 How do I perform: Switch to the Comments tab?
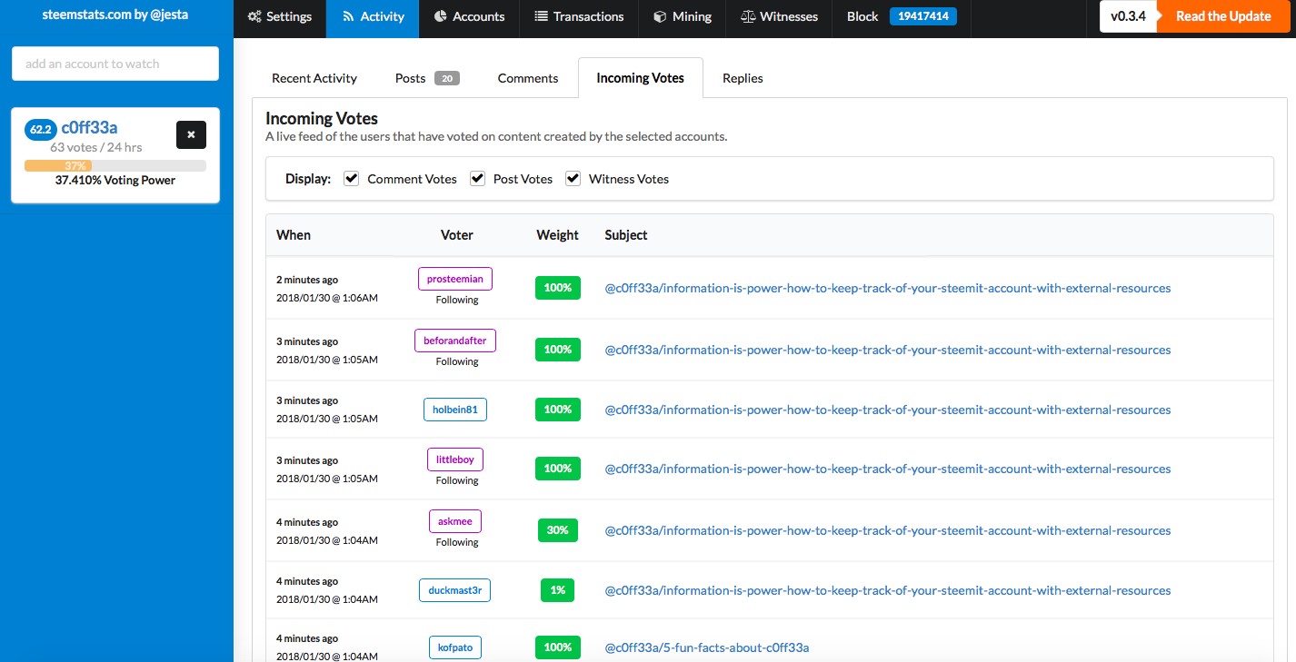(528, 78)
